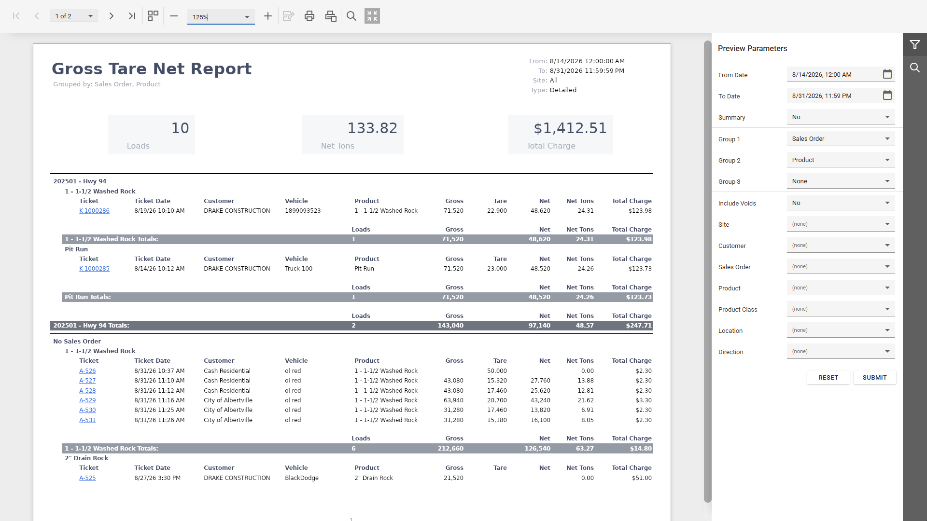The height and width of the screenshot is (521, 927).
Task: Click the Truck 100 vehicle cell
Action: click(x=298, y=269)
